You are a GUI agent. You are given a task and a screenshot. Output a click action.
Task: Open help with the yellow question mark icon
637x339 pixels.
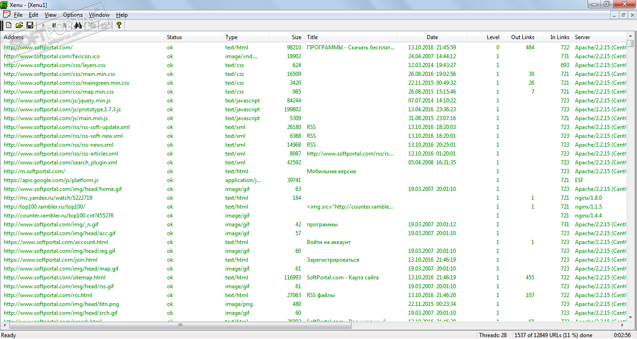point(119,25)
